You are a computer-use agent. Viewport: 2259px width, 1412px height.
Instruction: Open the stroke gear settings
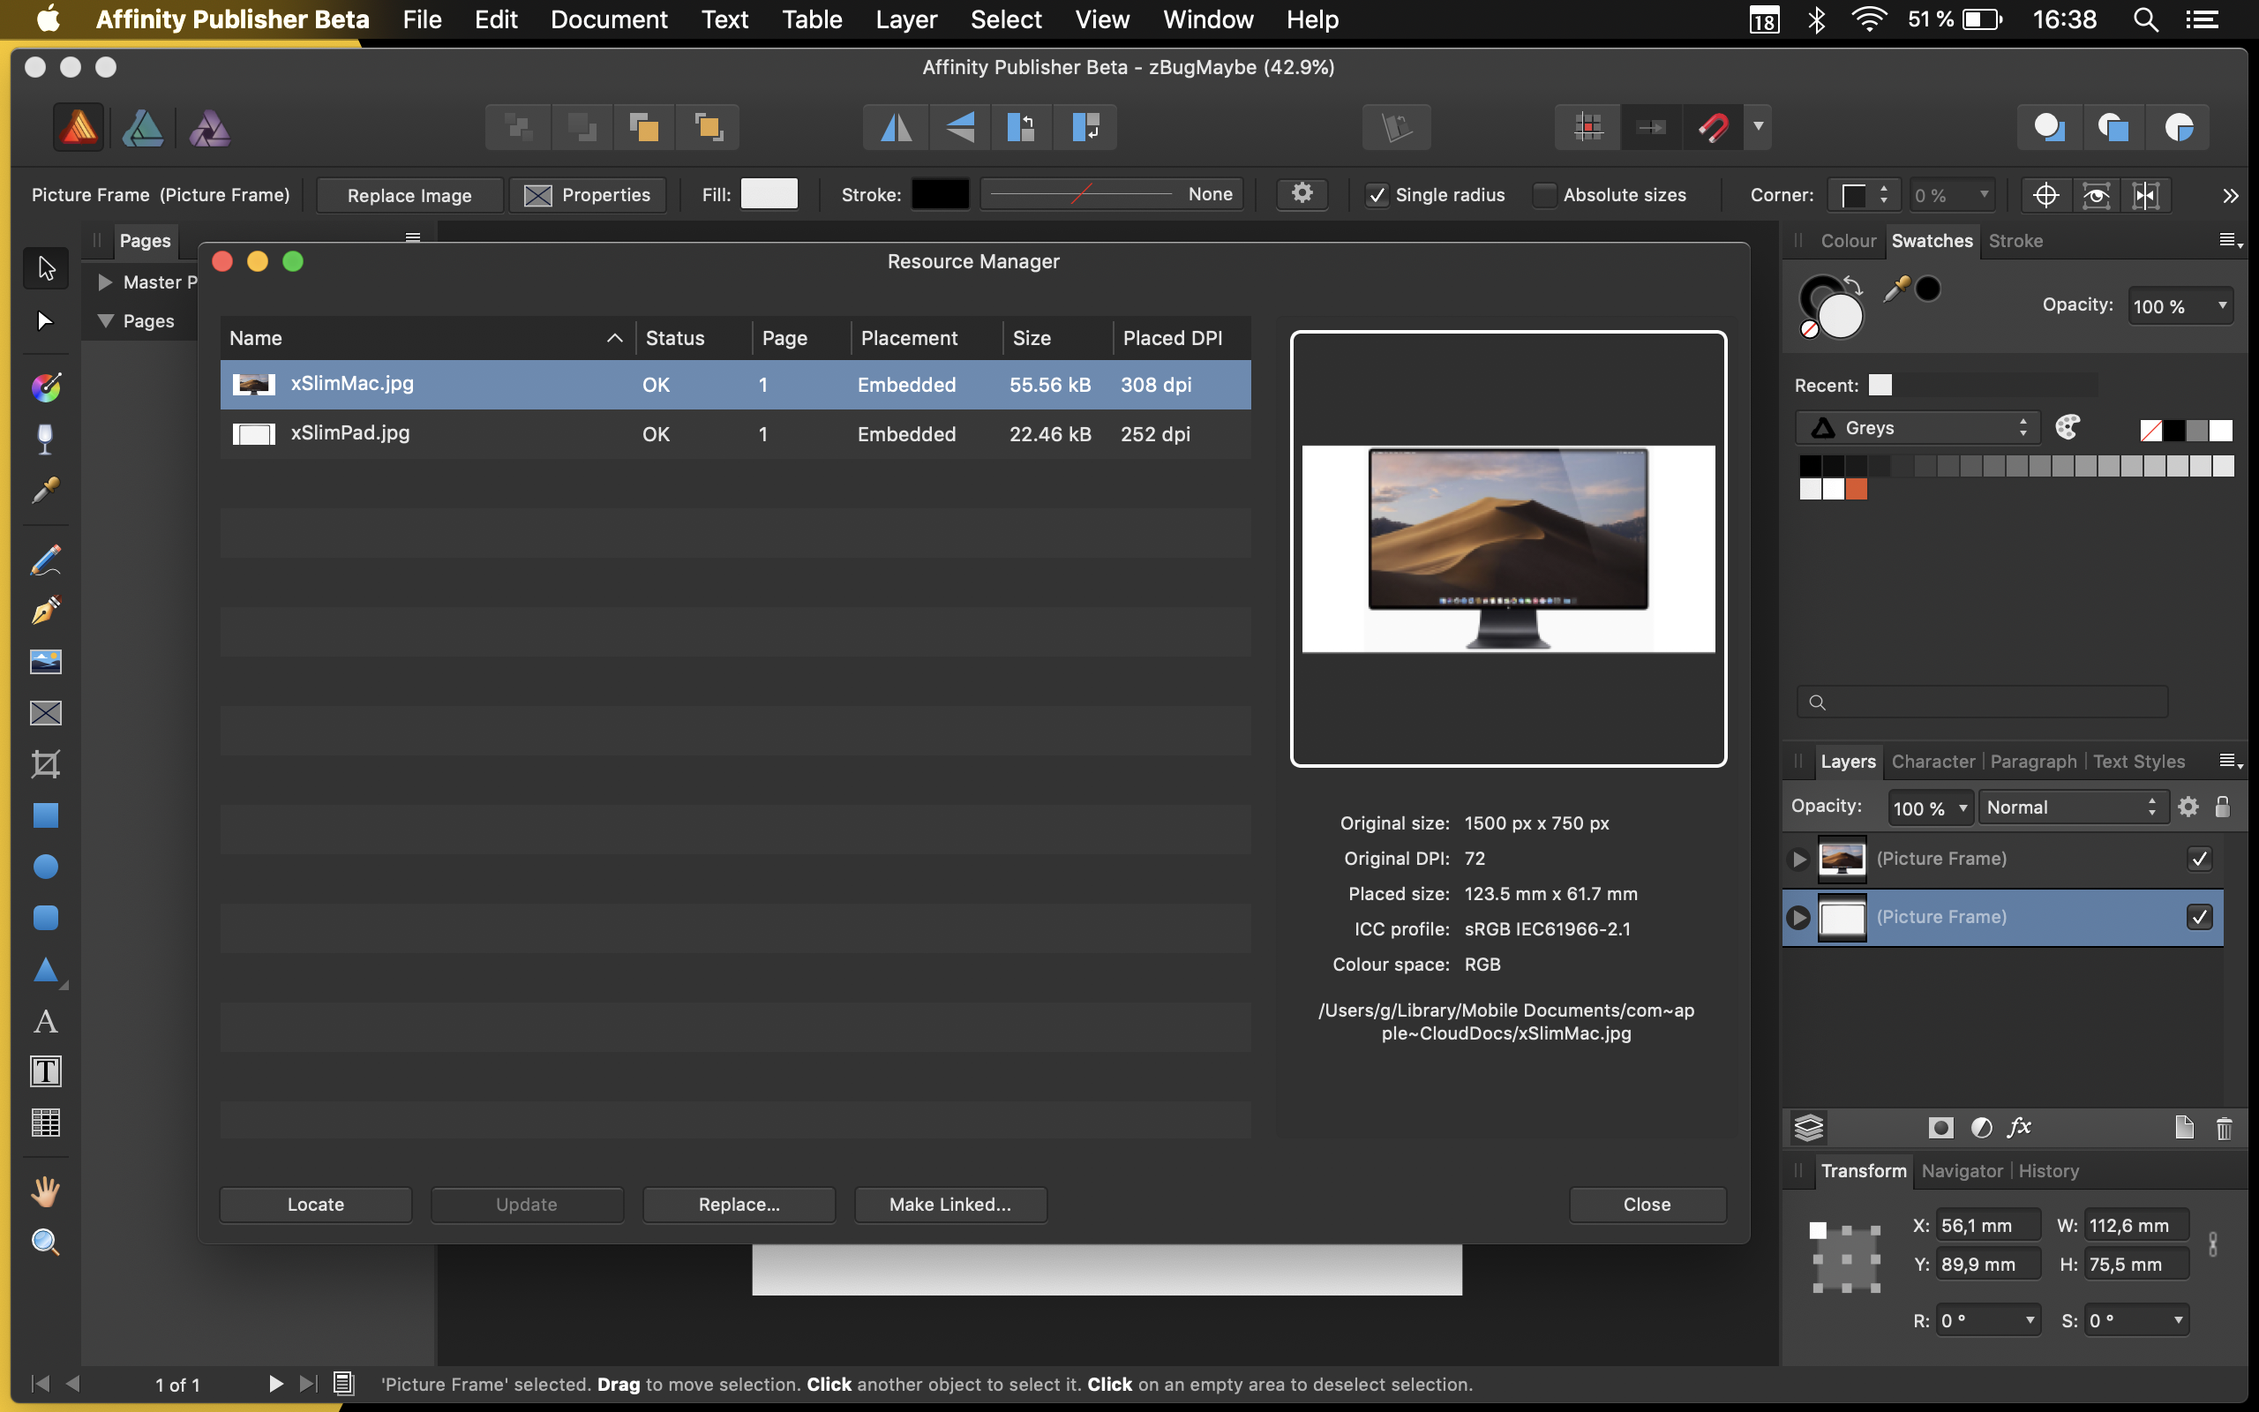[x=1302, y=194]
